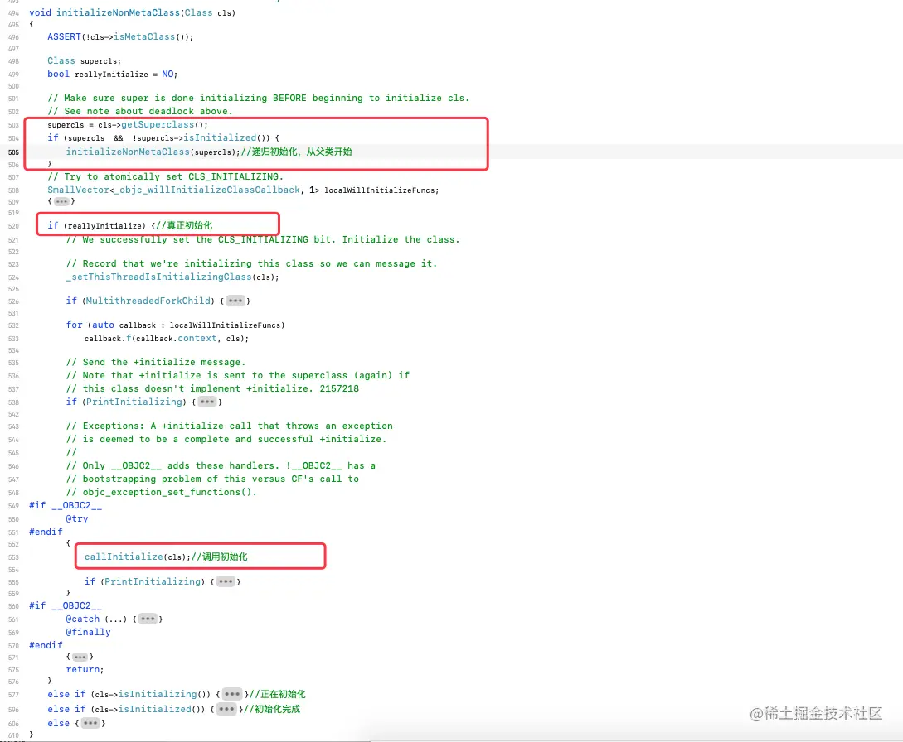Click "isInitialized" in the line 504 condition
903x742 pixels.
[220, 137]
